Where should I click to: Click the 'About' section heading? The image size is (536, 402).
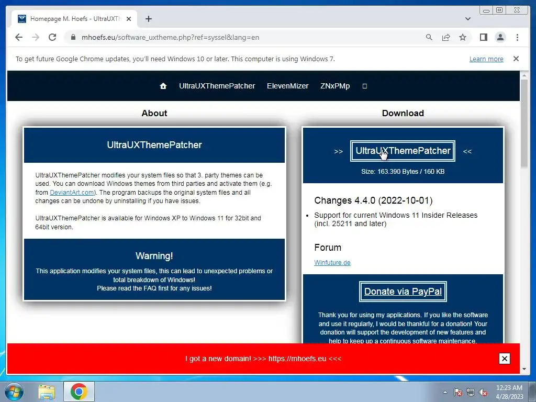click(x=154, y=113)
